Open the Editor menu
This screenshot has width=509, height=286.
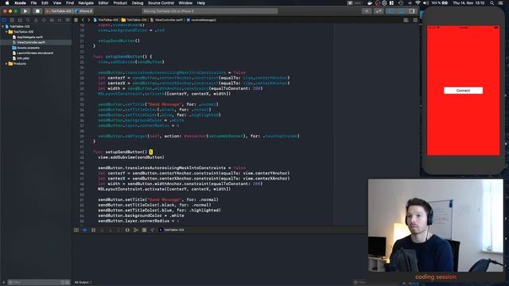tap(103, 3)
